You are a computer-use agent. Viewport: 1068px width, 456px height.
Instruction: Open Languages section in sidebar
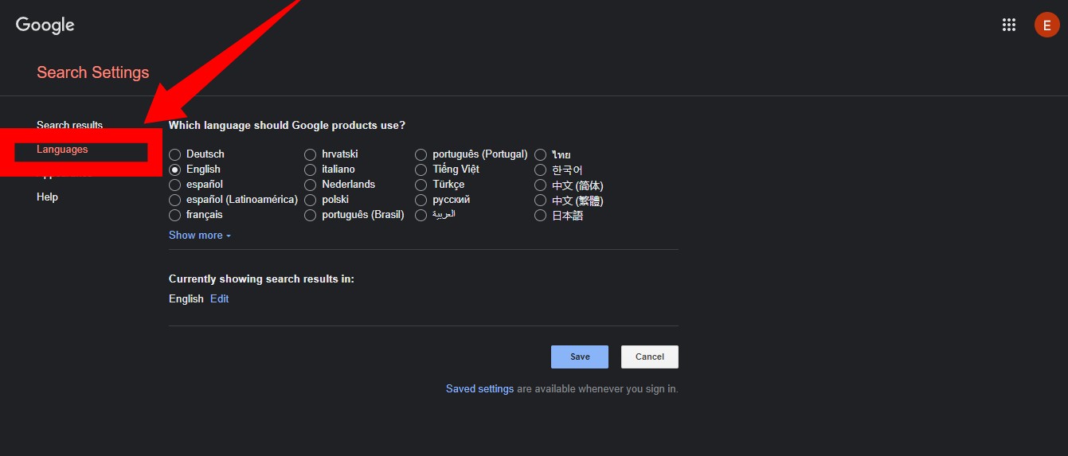62,150
